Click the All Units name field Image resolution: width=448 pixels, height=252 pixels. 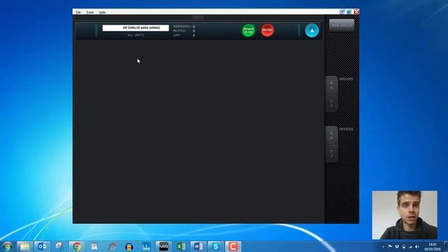(x=135, y=28)
